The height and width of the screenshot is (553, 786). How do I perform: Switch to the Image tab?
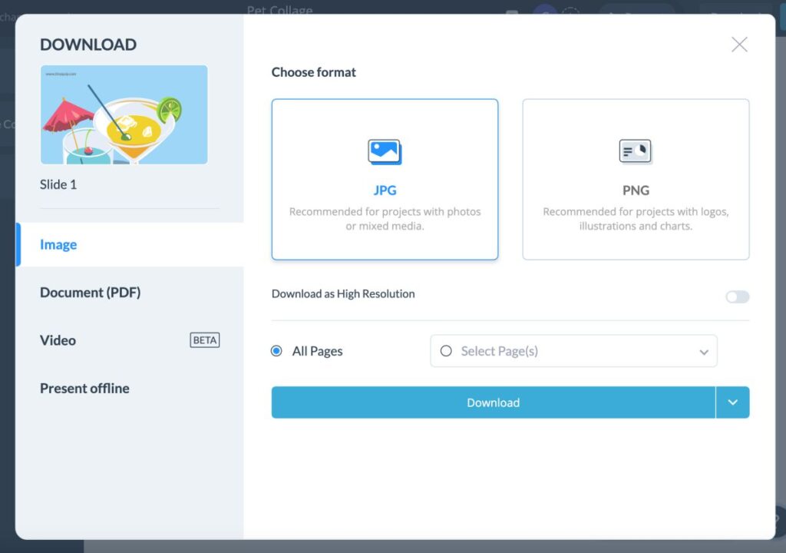(58, 245)
